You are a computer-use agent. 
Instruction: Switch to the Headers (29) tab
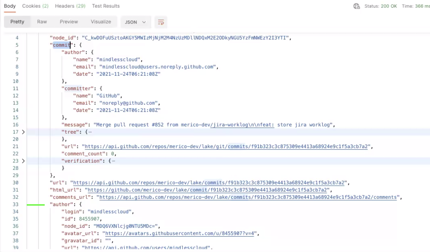[70, 6]
